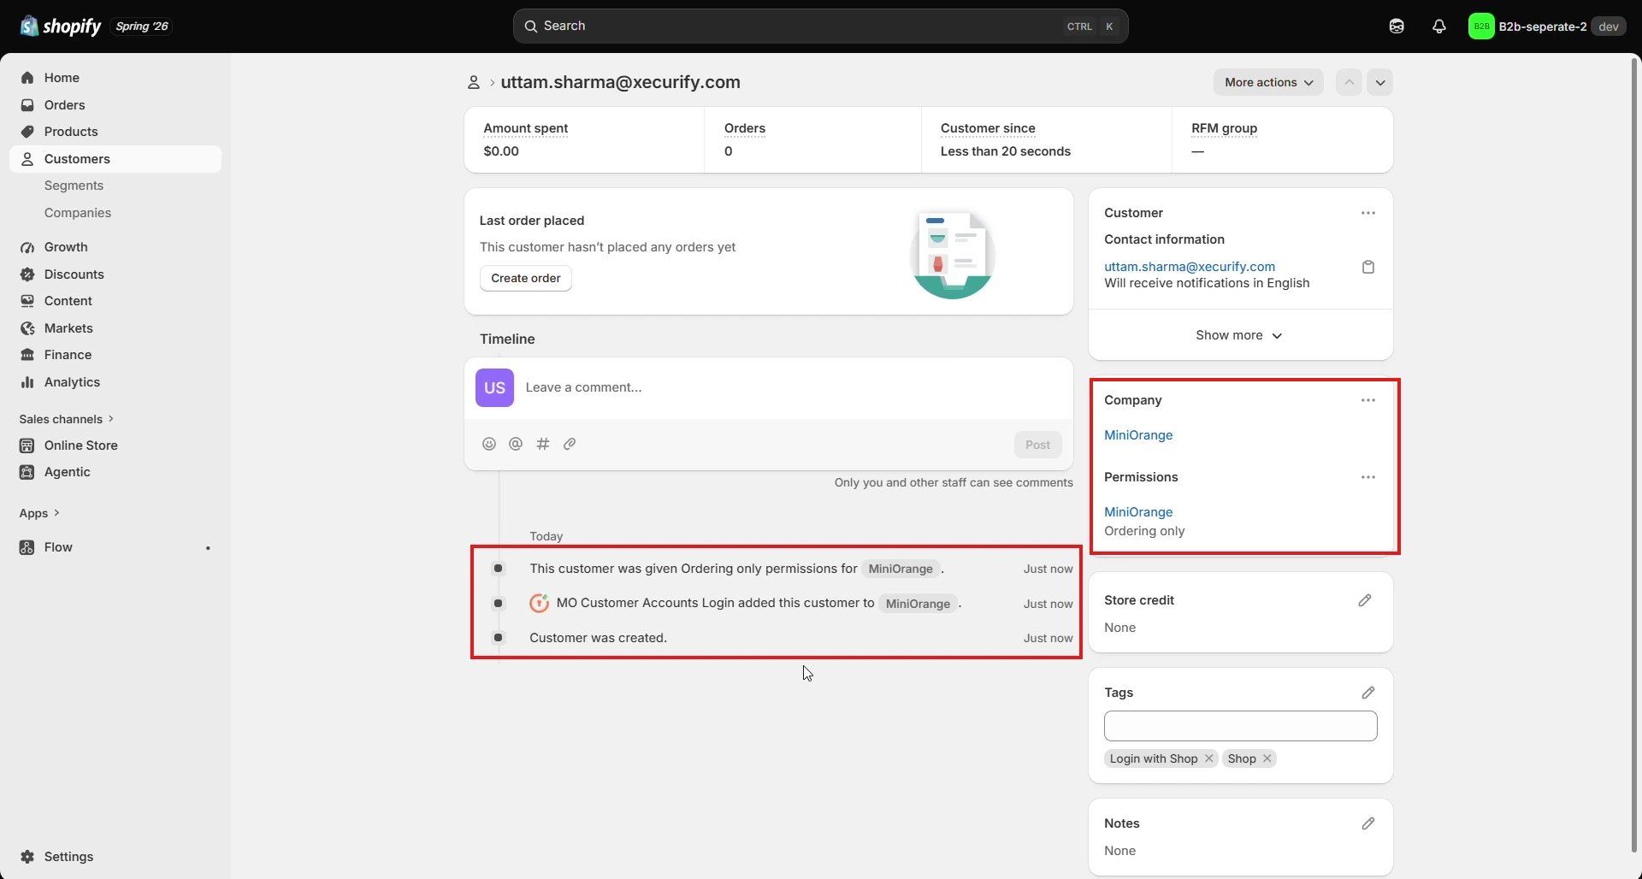This screenshot has height=879, width=1642.
Task: Edit notes with the pencil icon
Action: point(1368,823)
